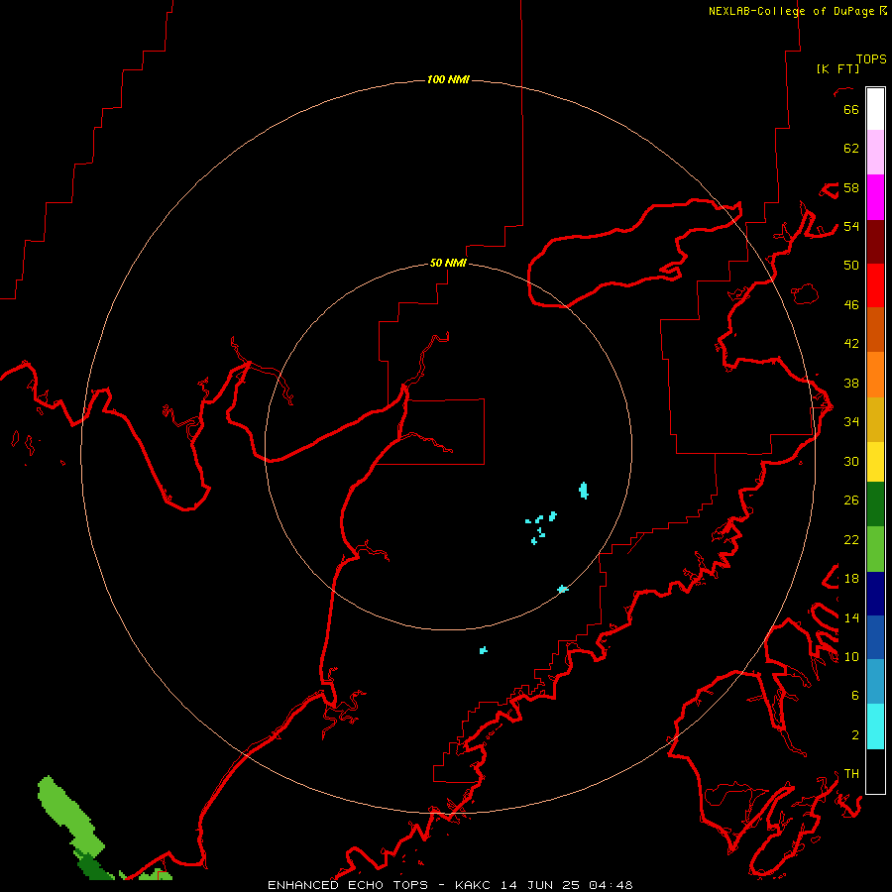Click the legend value '10'
Image resolution: width=892 pixels, height=892 pixels.
[x=851, y=657]
